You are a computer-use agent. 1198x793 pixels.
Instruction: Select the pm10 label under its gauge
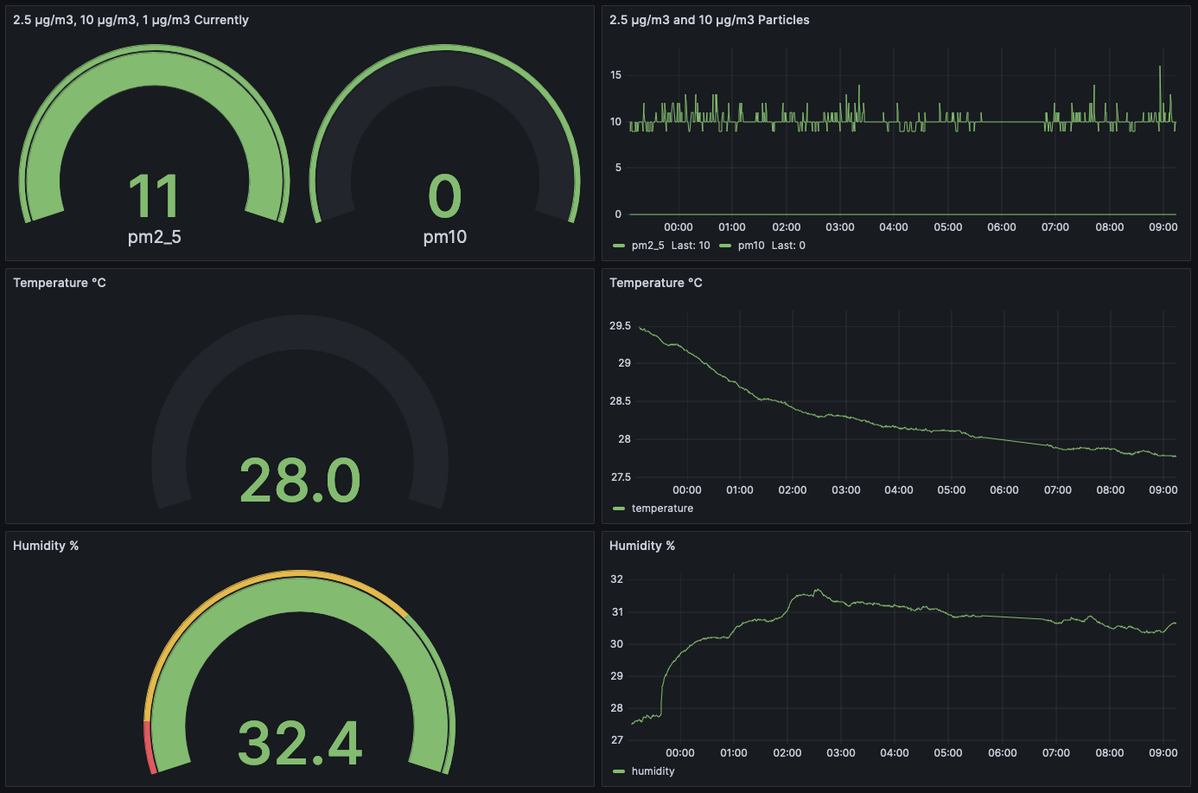[x=445, y=237]
